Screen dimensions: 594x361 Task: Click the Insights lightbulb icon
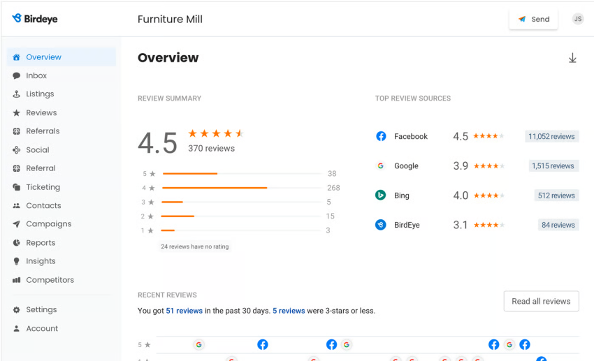point(16,261)
